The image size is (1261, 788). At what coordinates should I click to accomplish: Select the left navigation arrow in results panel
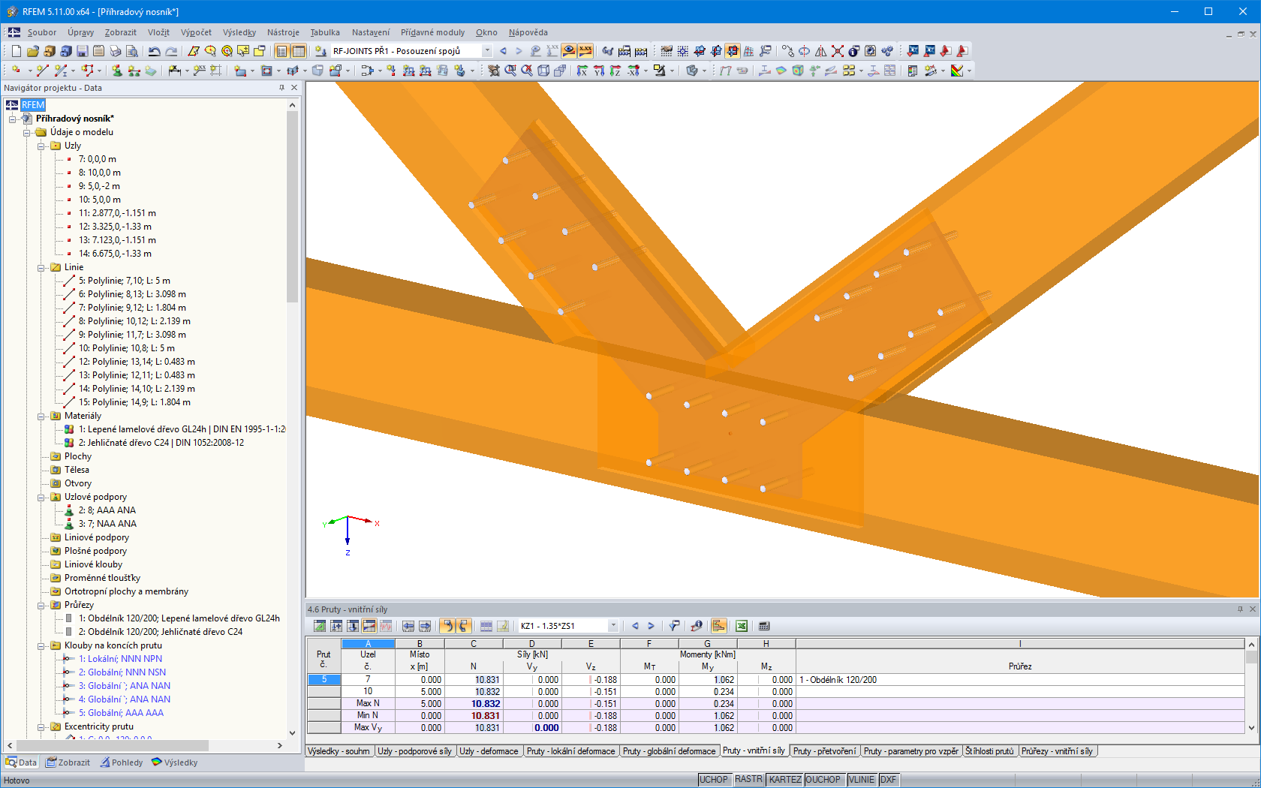click(x=635, y=625)
